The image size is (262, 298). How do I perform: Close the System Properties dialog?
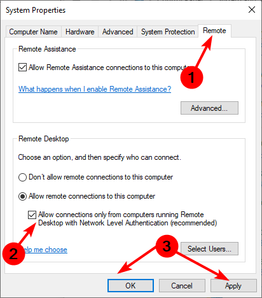coord(252,10)
